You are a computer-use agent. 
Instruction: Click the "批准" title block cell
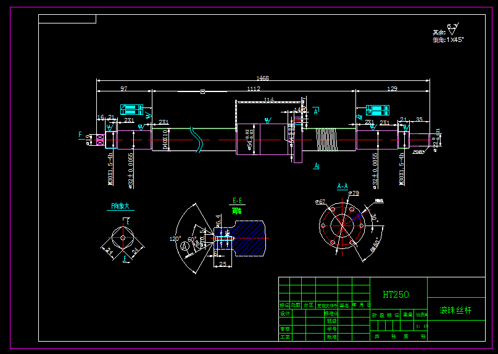click(x=332, y=337)
